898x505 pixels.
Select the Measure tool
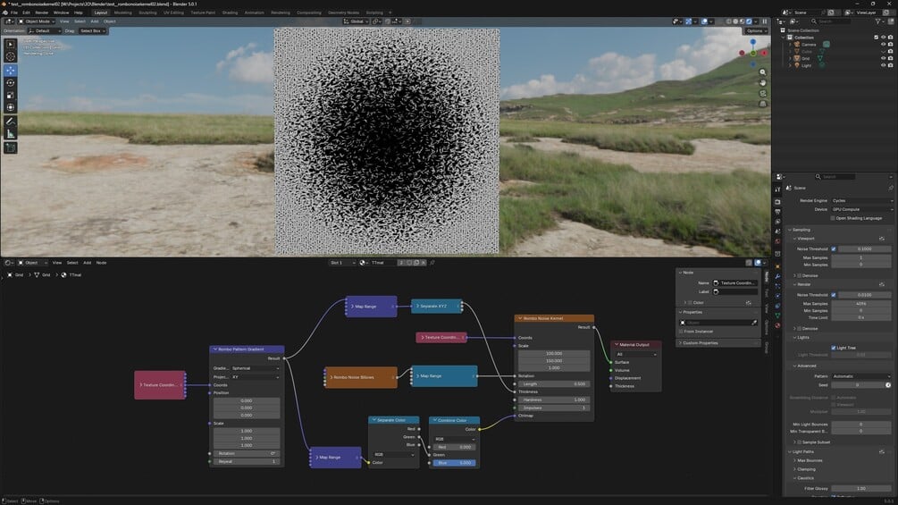(x=11, y=133)
